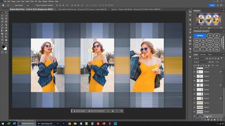Open the Auto-Select Layer dropdown
This screenshot has height=126, width=225.
click(x=28, y=5)
